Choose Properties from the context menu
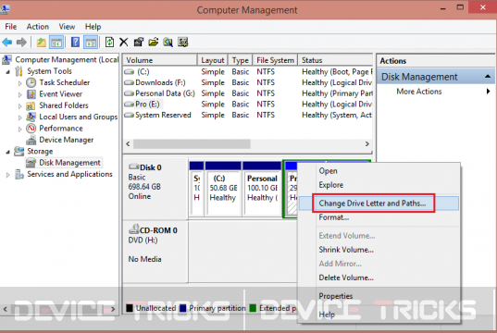 tap(379, 296)
